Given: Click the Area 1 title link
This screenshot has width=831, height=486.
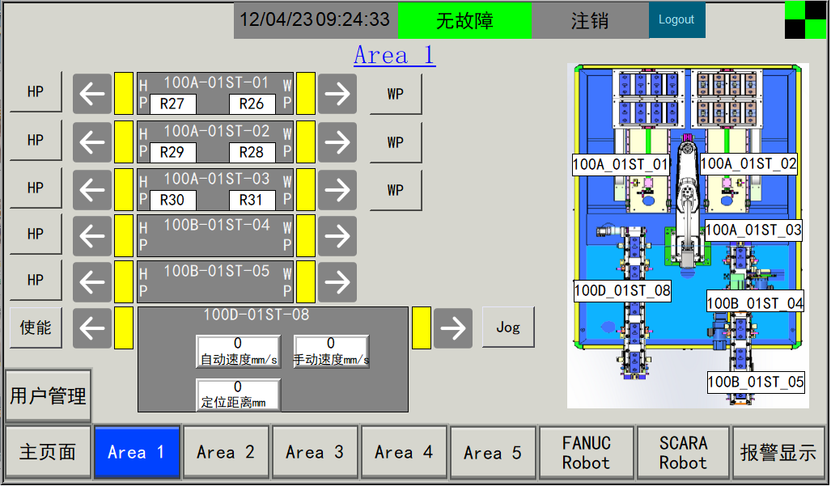Looking at the screenshot, I should 394,55.
